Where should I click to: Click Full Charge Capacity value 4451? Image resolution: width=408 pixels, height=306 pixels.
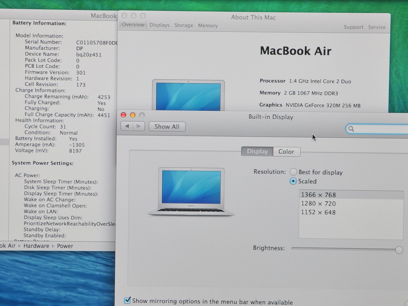[104, 115]
